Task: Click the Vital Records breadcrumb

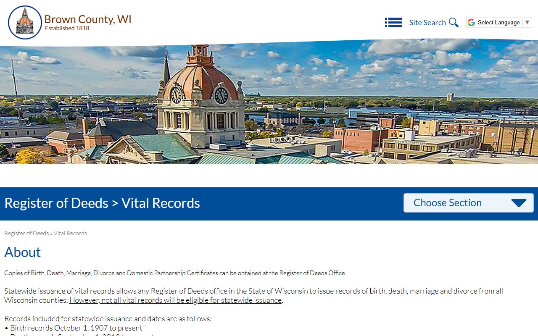Action: (x=70, y=233)
